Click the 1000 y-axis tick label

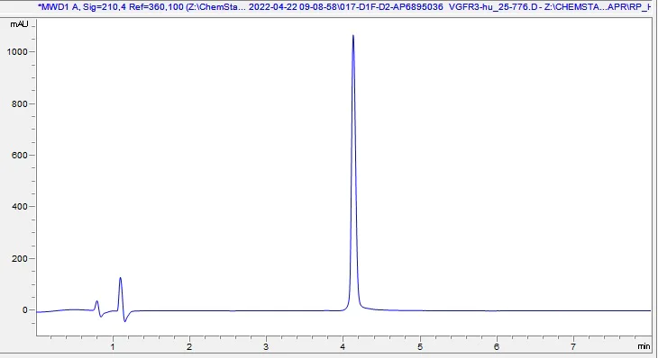coord(17,52)
